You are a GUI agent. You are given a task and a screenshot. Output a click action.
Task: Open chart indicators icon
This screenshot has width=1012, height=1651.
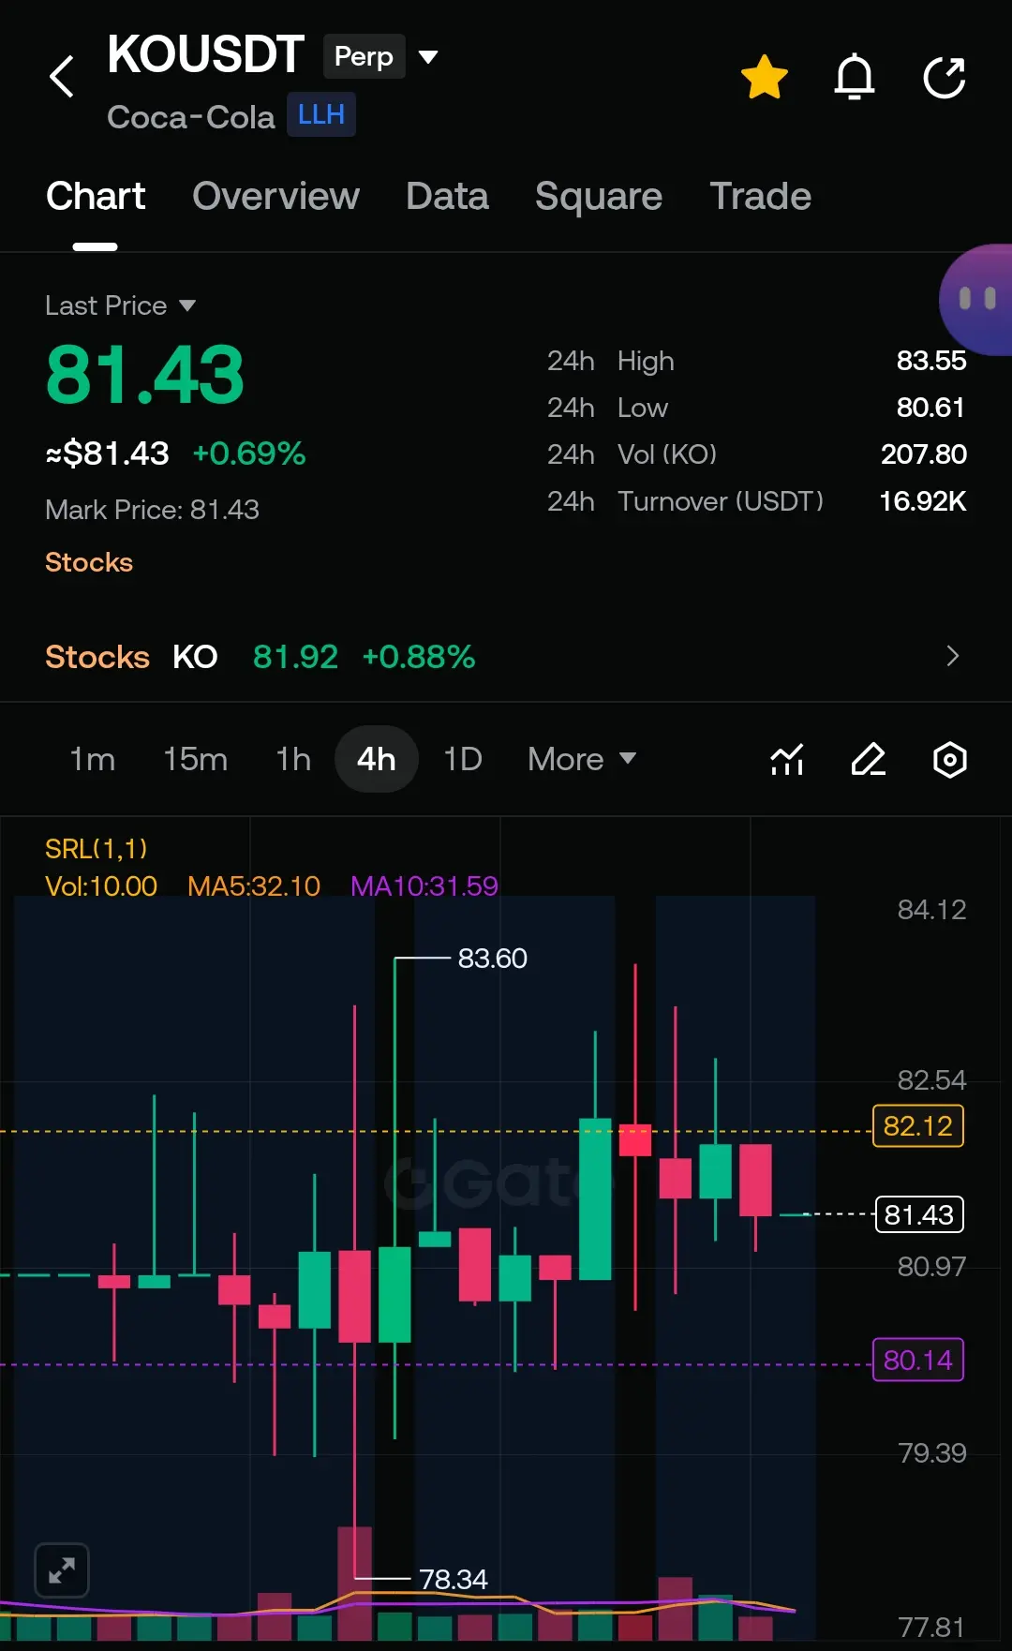click(787, 759)
